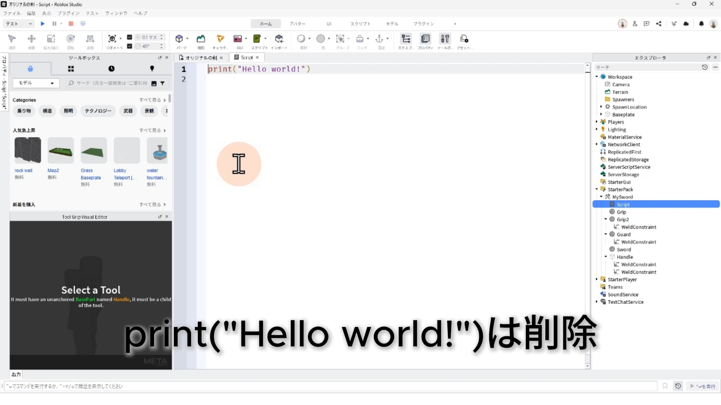721x405 pixels.
Task: Toggle the Properties panel icon
Action: click(x=425, y=39)
